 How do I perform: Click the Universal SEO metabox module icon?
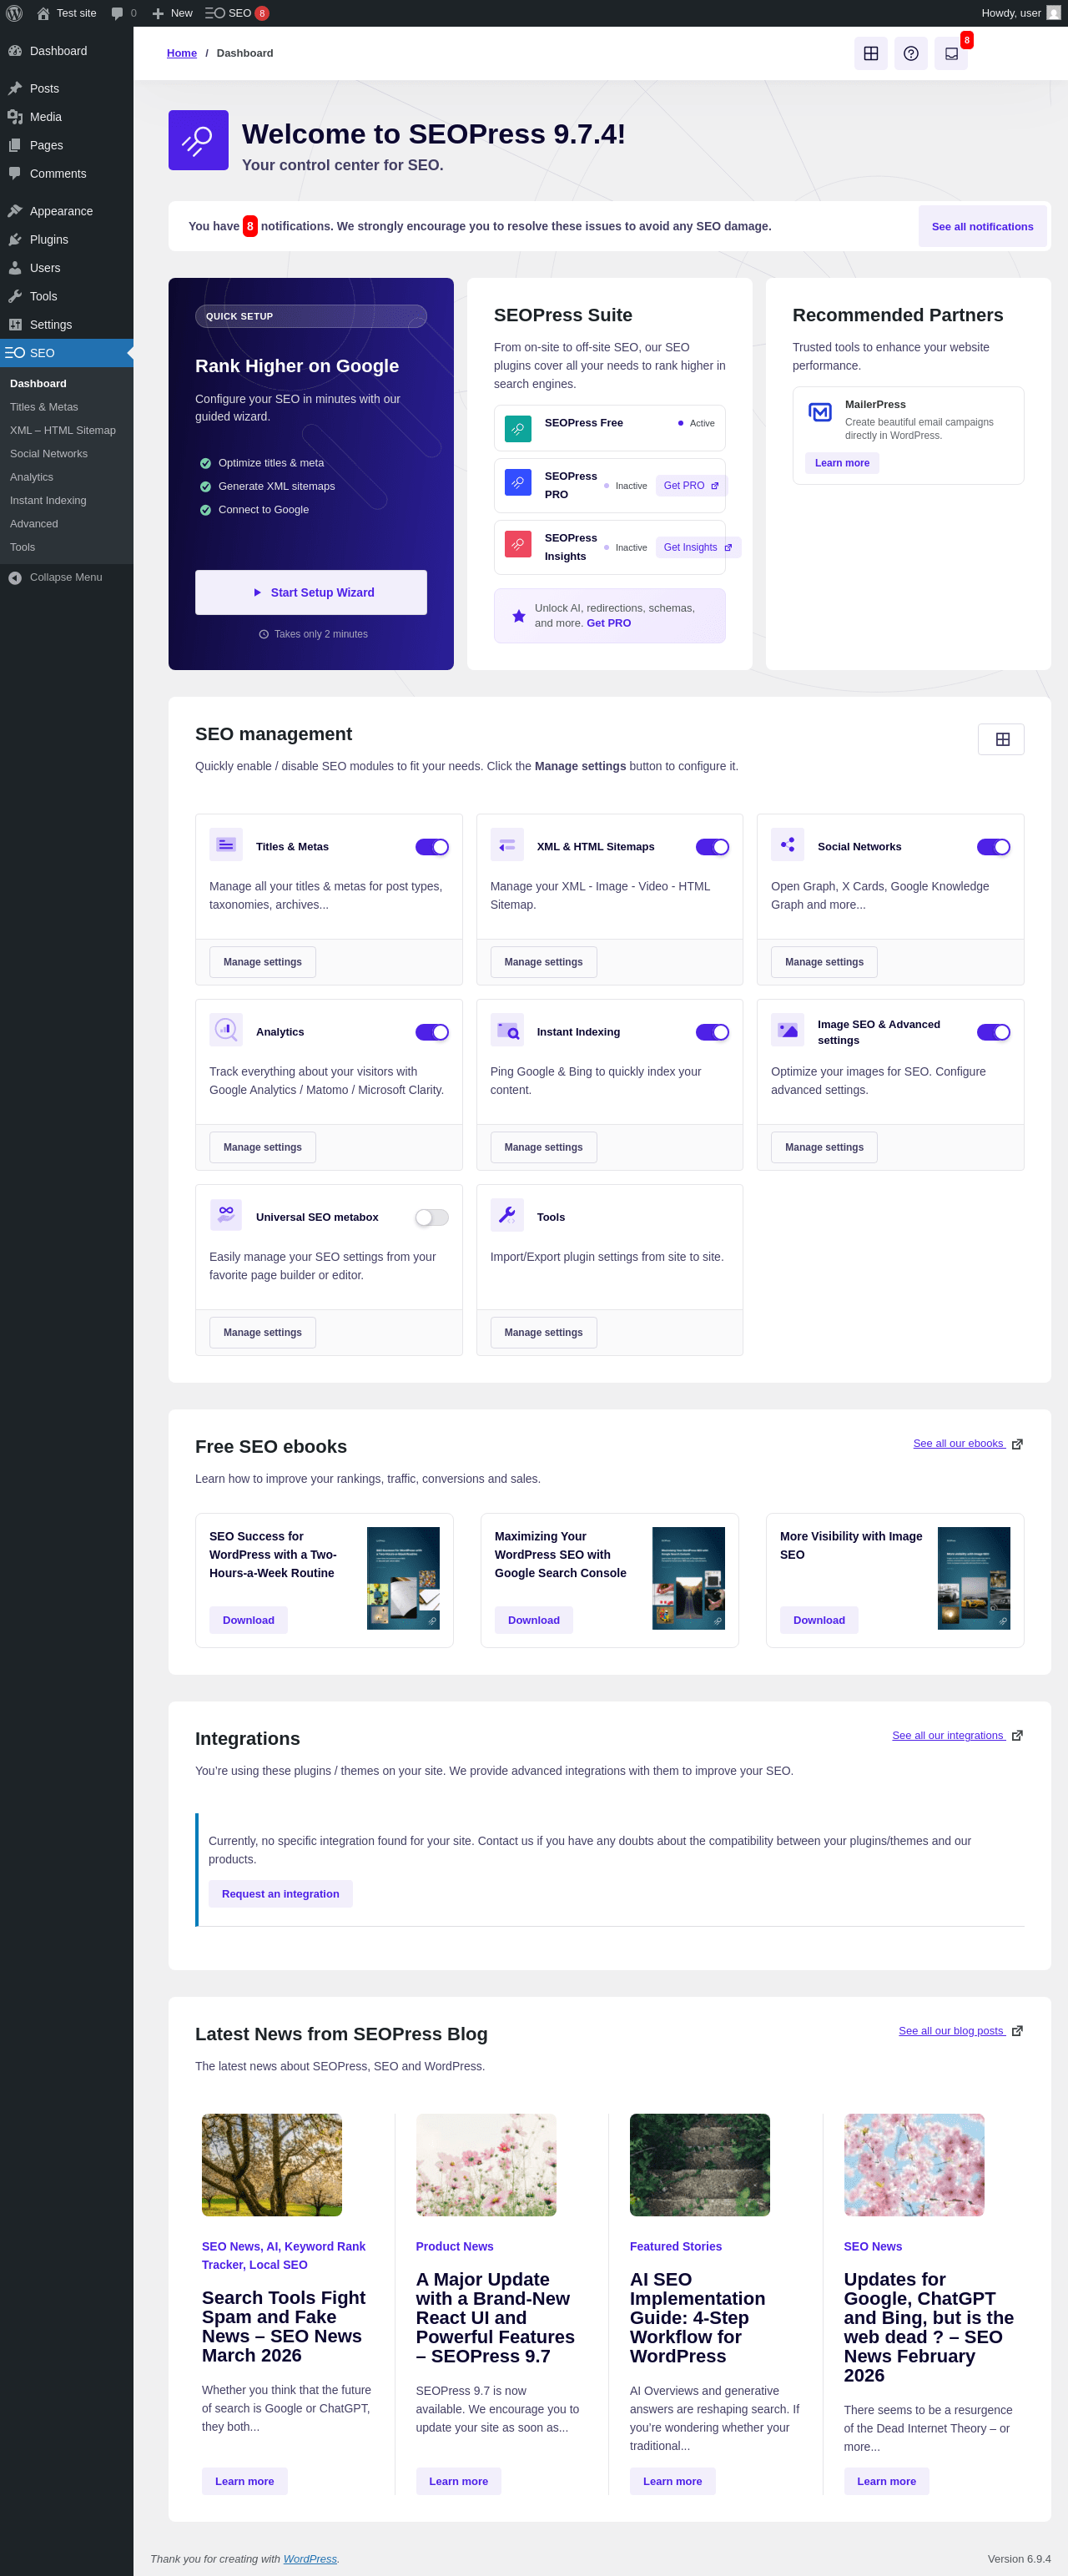[226, 1215]
